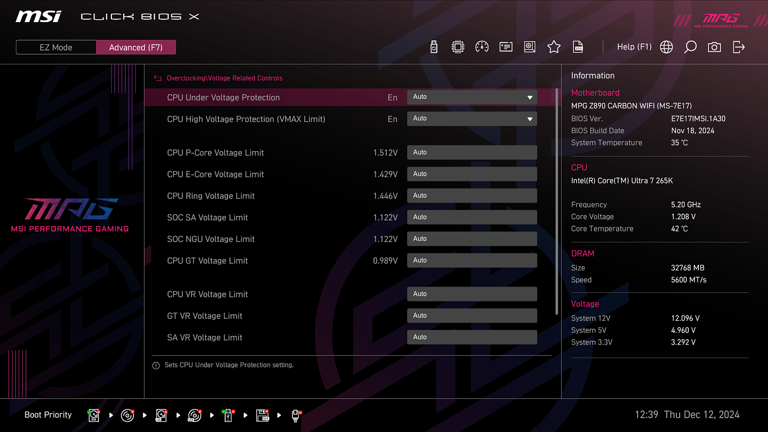
Task: Select CPU VR Voltage Limit label
Action: coord(207,294)
